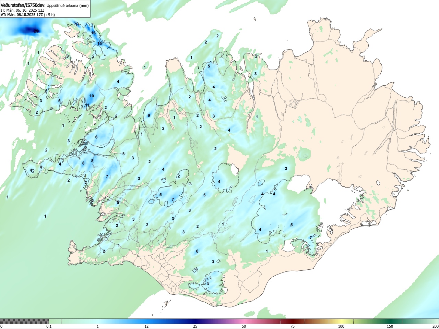Click the 12 legend label on color scale
The width and height of the screenshot is (439, 329).
pos(146,326)
